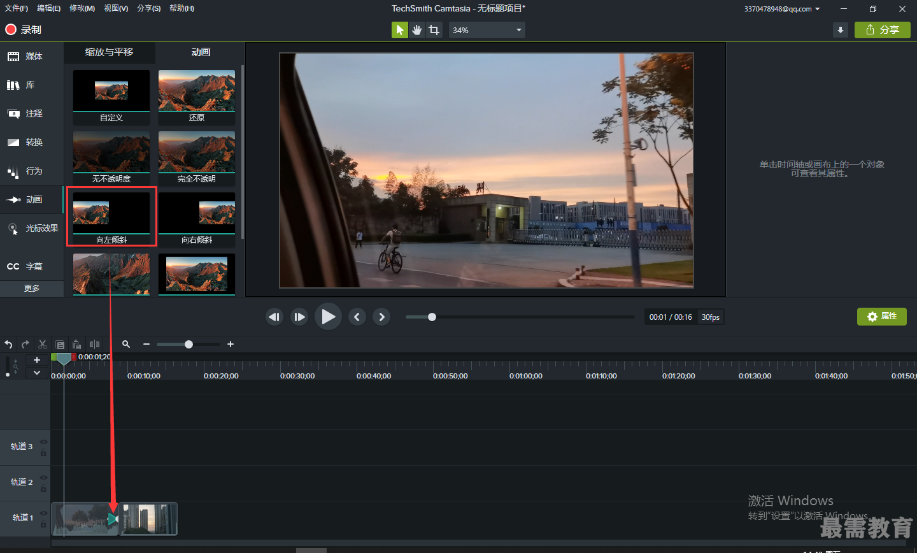The height and width of the screenshot is (553, 917).
Task: Toggle visibility eye for Track 3
Action: pos(43,442)
